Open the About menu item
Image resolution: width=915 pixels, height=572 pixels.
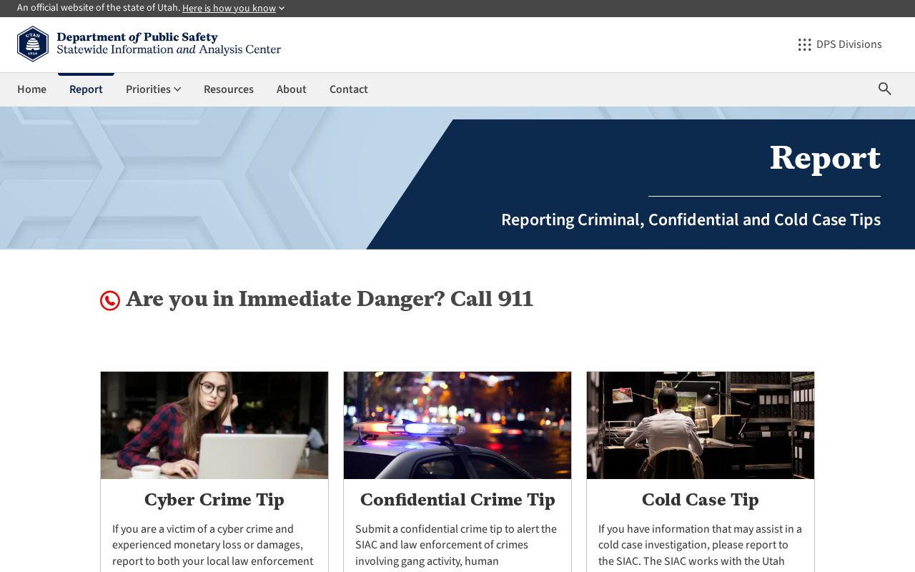coord(292,89)
